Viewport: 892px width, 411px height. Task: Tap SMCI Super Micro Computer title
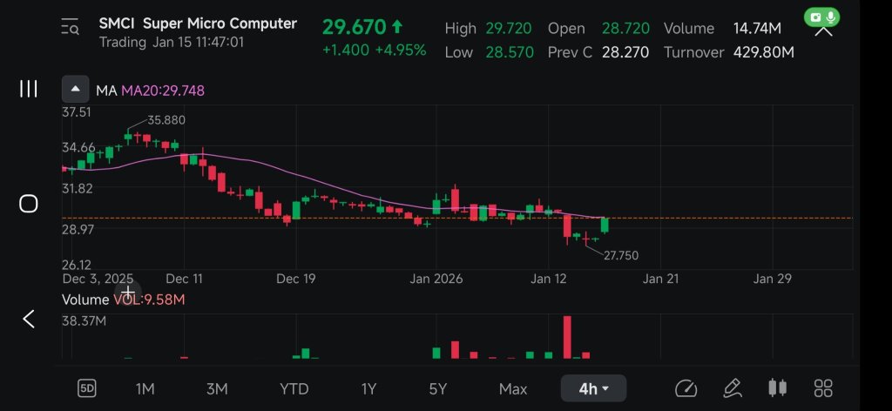pos(198,24)
